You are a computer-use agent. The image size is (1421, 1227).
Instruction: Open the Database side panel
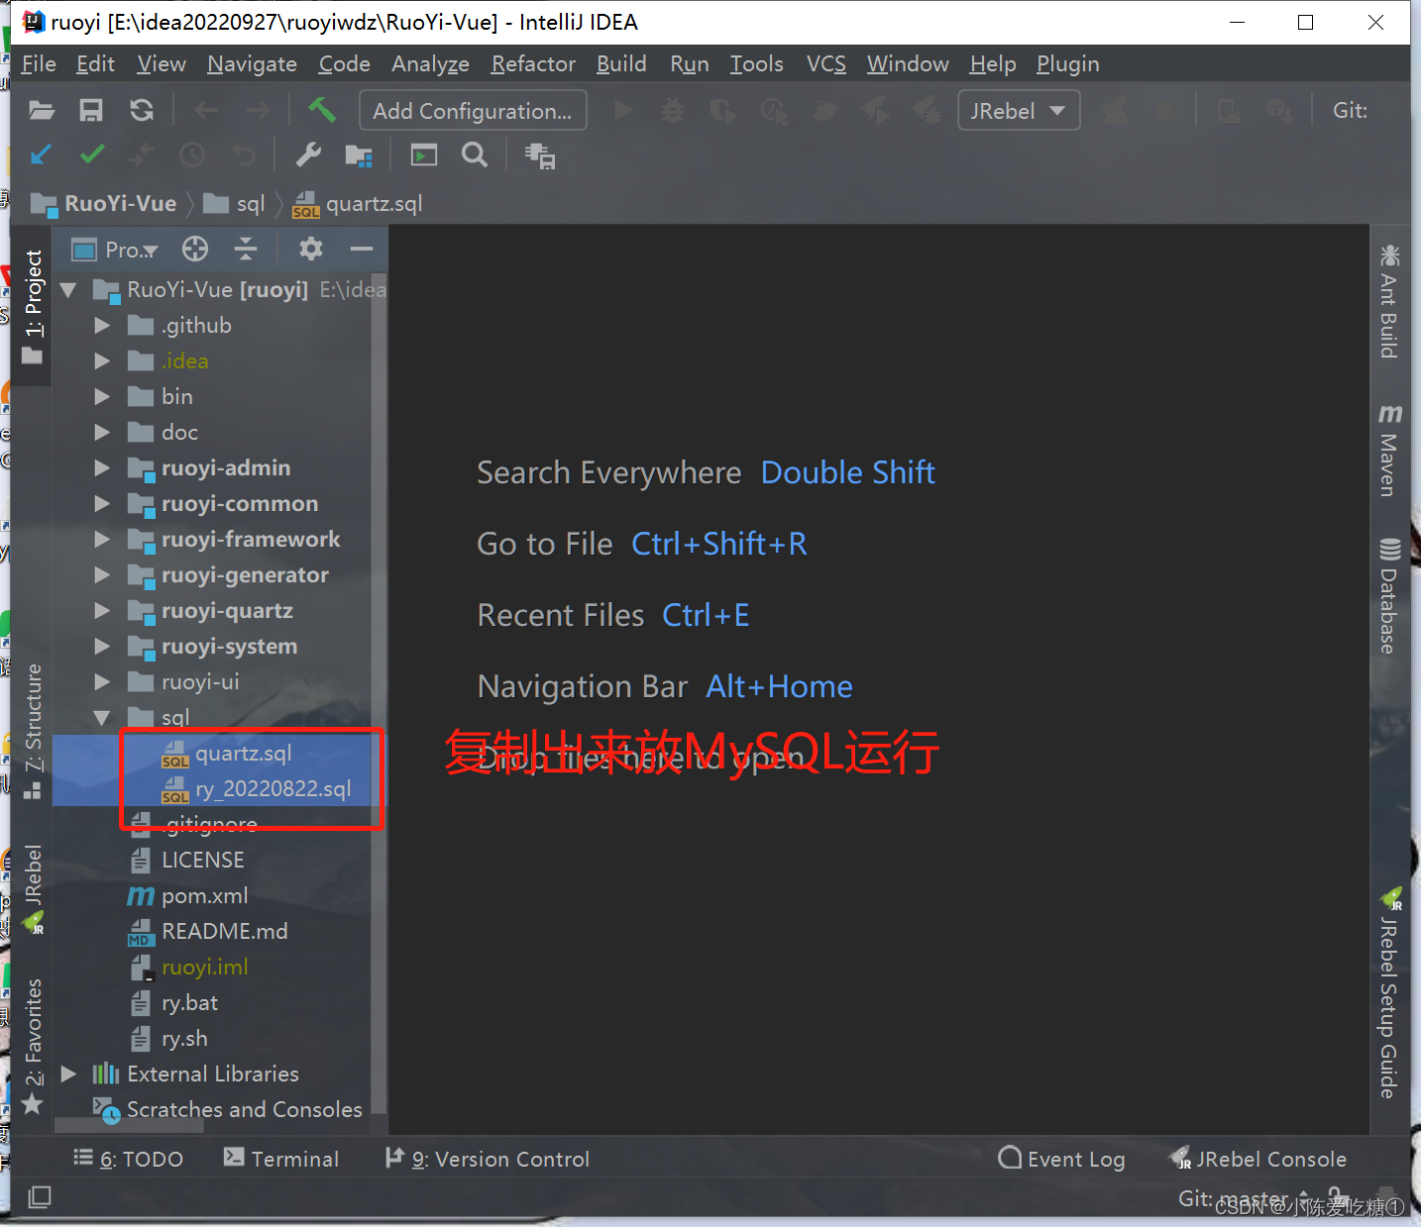pos(1389,596)
